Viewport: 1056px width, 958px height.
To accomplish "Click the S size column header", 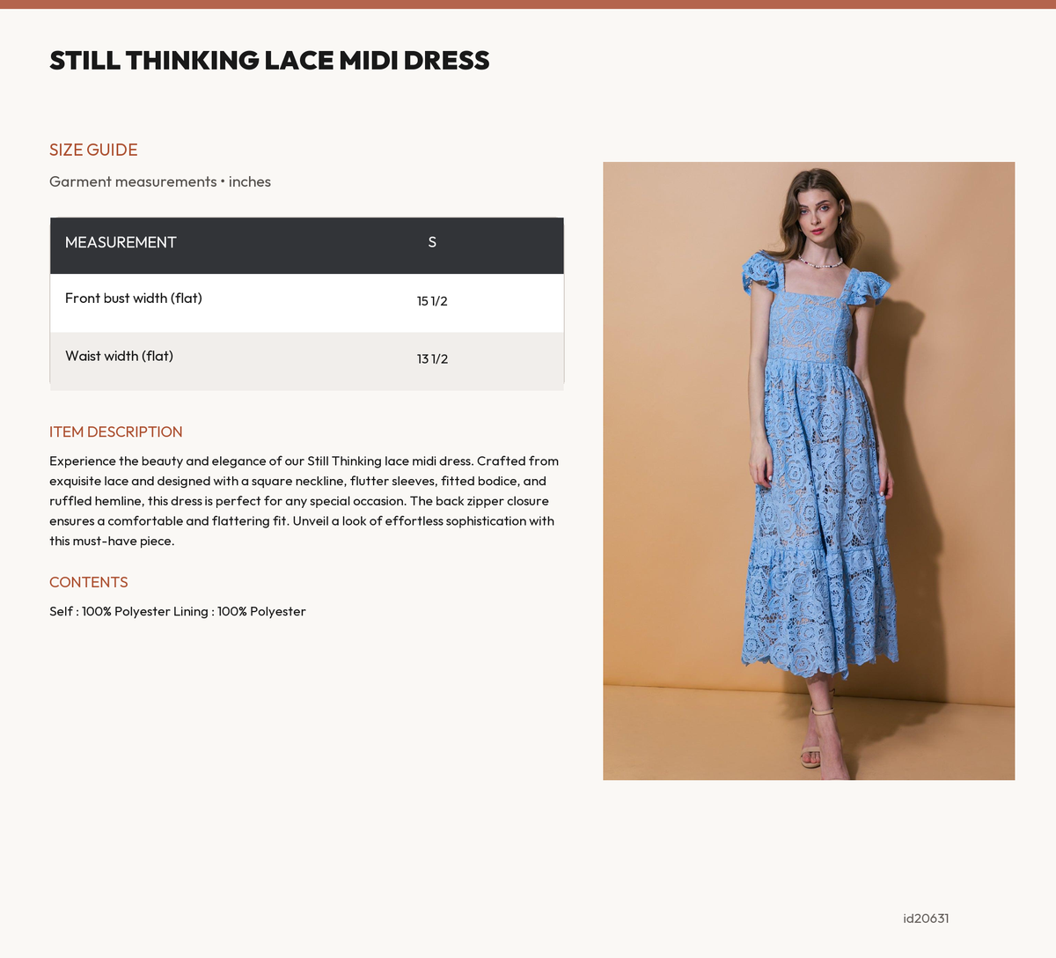I will [432, 242].
